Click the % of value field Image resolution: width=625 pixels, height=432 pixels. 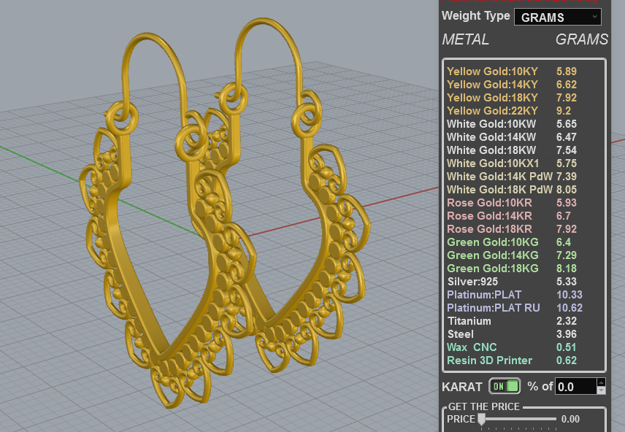[576, 386]
